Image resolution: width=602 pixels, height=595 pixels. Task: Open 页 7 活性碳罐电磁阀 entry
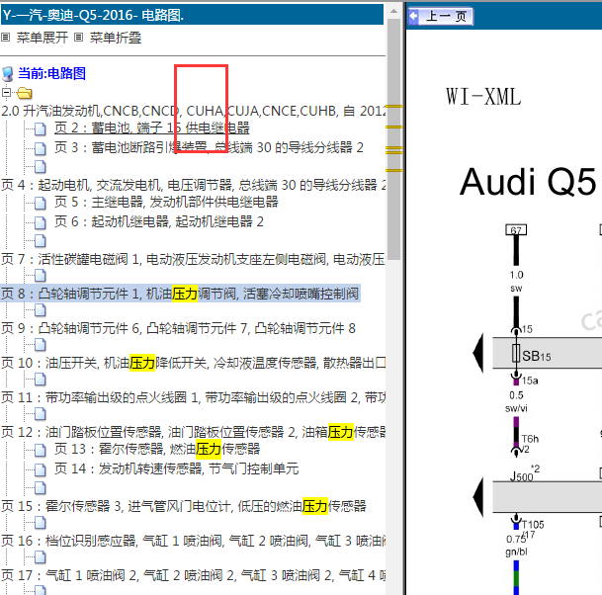[x=193, y=259]
